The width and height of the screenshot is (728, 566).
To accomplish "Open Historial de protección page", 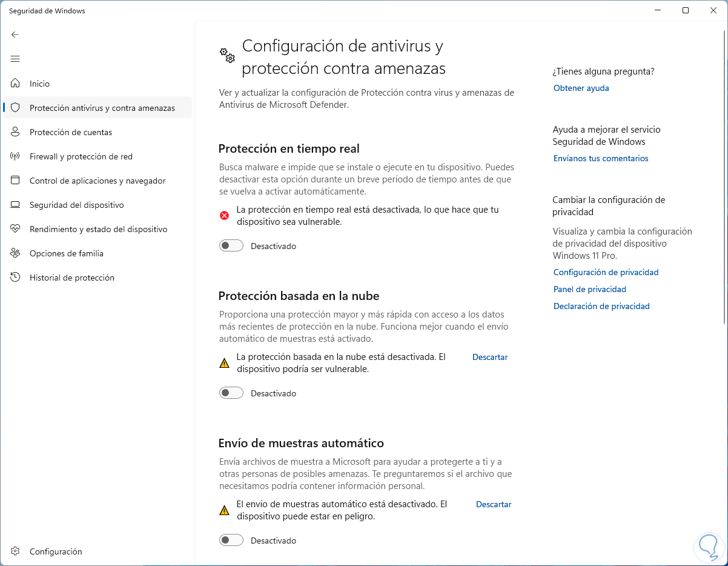I will coord(71,278).
